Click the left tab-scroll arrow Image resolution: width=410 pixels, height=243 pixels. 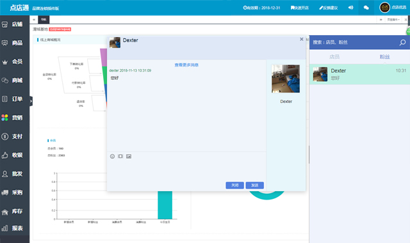coord(34,20)
